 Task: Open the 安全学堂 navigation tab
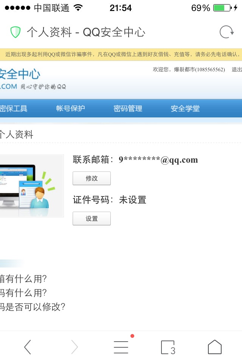[185, 108]
